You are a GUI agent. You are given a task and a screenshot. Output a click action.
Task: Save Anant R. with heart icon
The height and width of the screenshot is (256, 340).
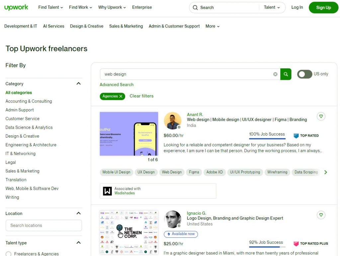click(x=321, y=116)
